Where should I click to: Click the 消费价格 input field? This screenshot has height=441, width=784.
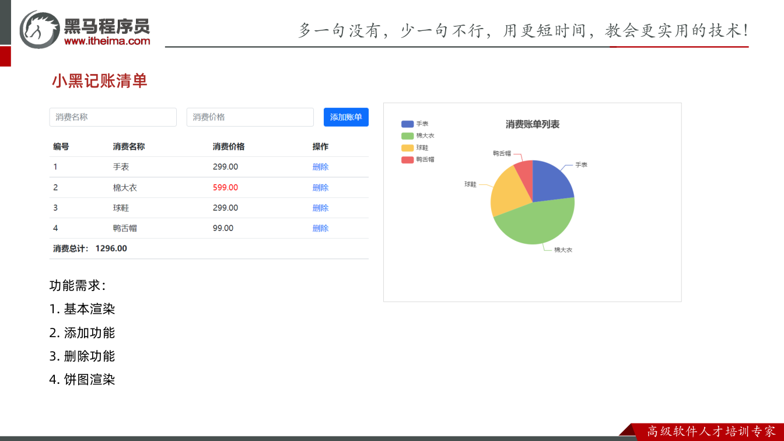250,117
